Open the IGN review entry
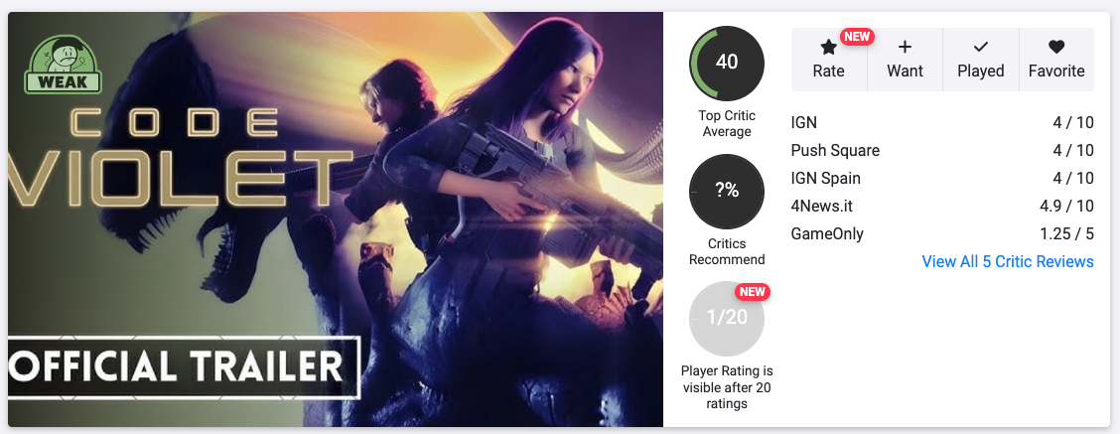 pyautogui.click(x=942, y=123)
